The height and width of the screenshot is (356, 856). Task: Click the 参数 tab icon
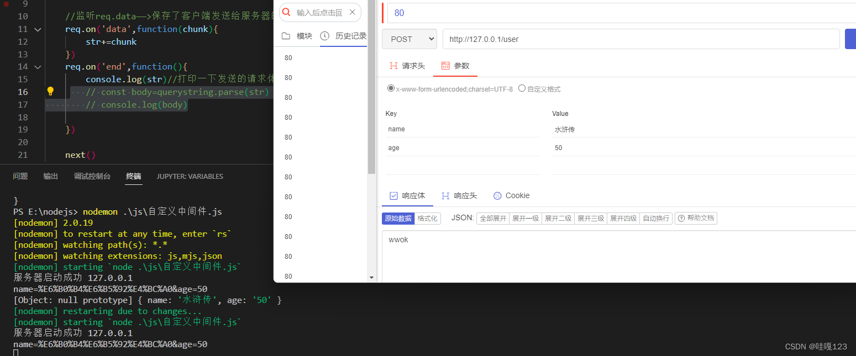(x=445, y=65)
